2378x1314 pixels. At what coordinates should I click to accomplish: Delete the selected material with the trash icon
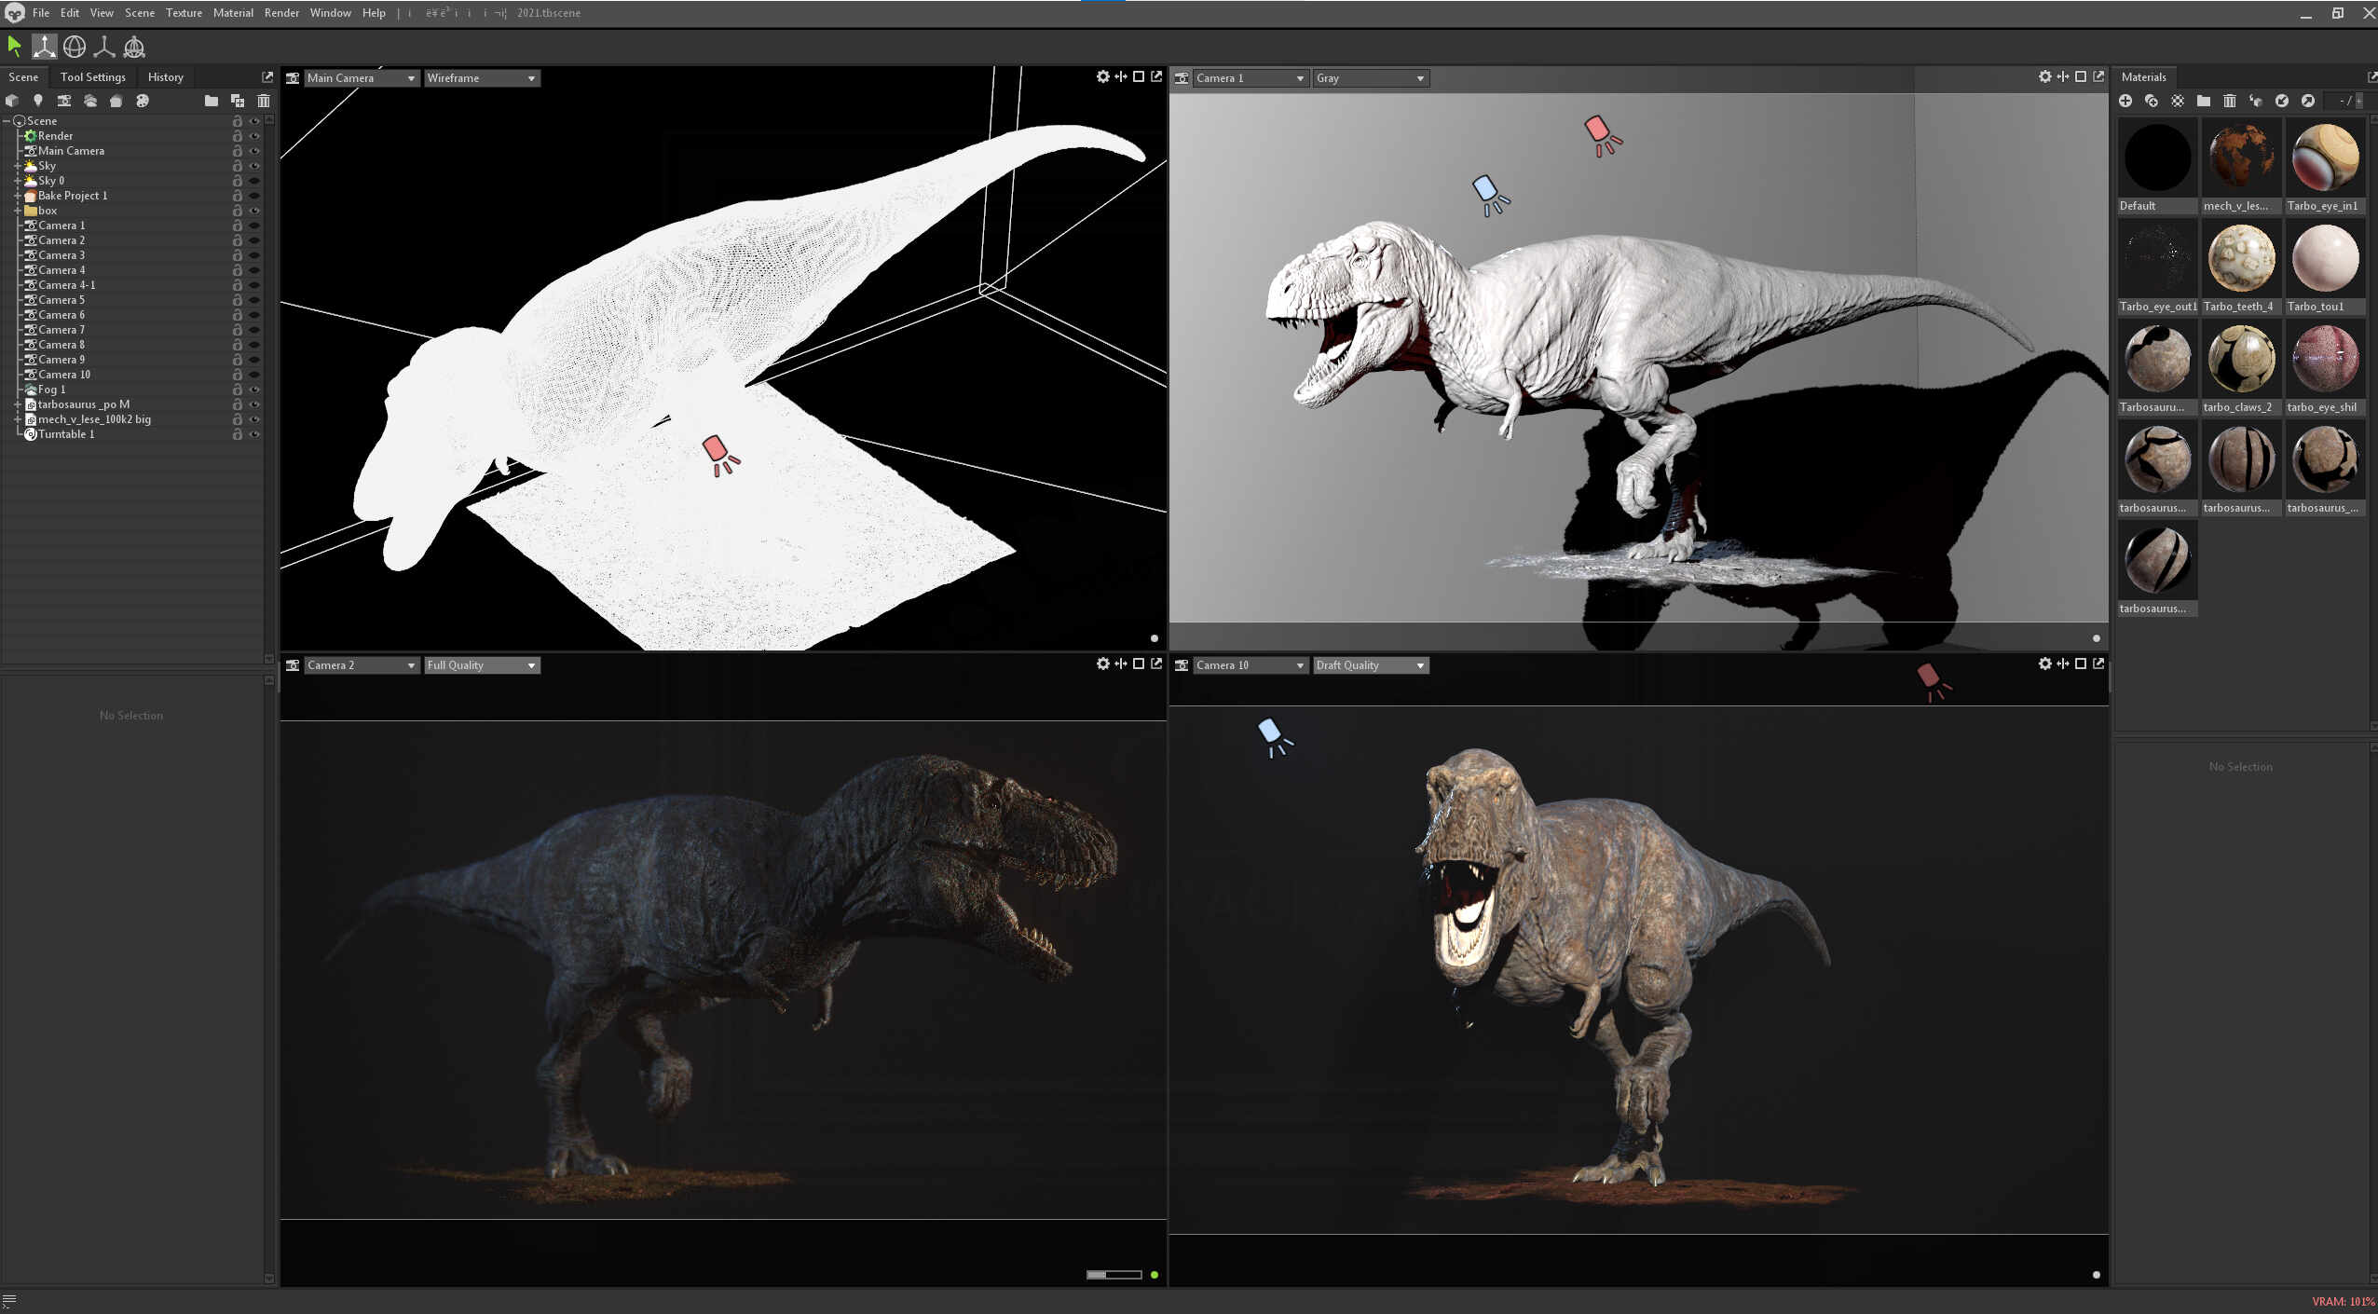click(2230, 101)
